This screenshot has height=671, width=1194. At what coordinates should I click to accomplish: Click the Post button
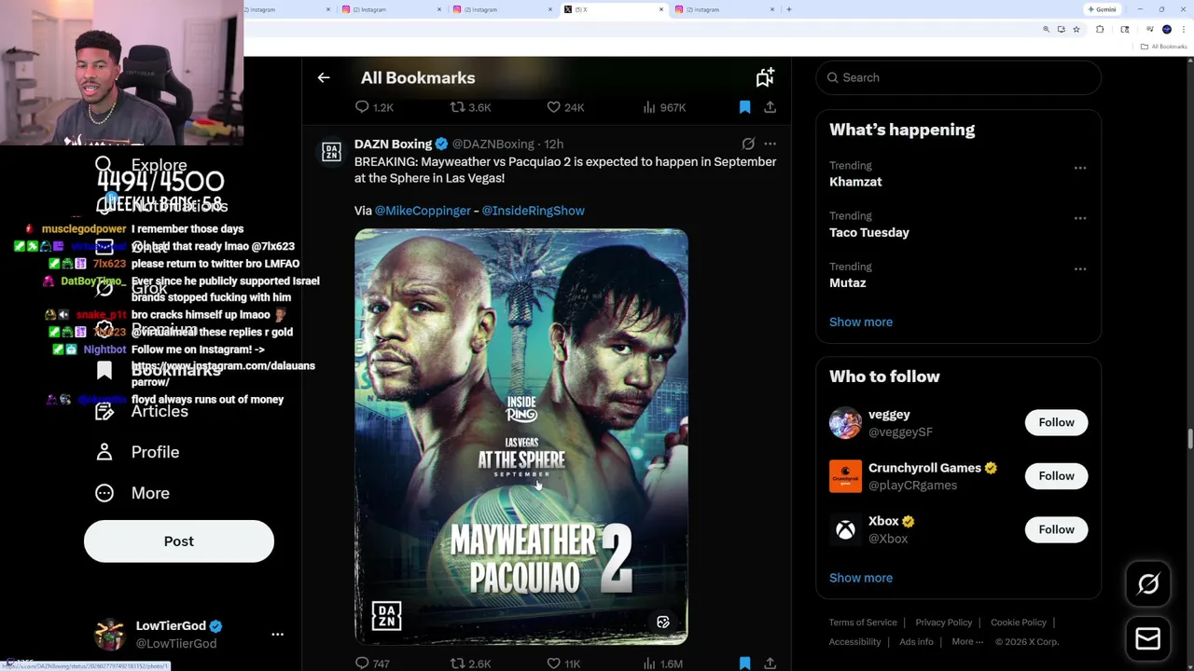pos(179,541)
